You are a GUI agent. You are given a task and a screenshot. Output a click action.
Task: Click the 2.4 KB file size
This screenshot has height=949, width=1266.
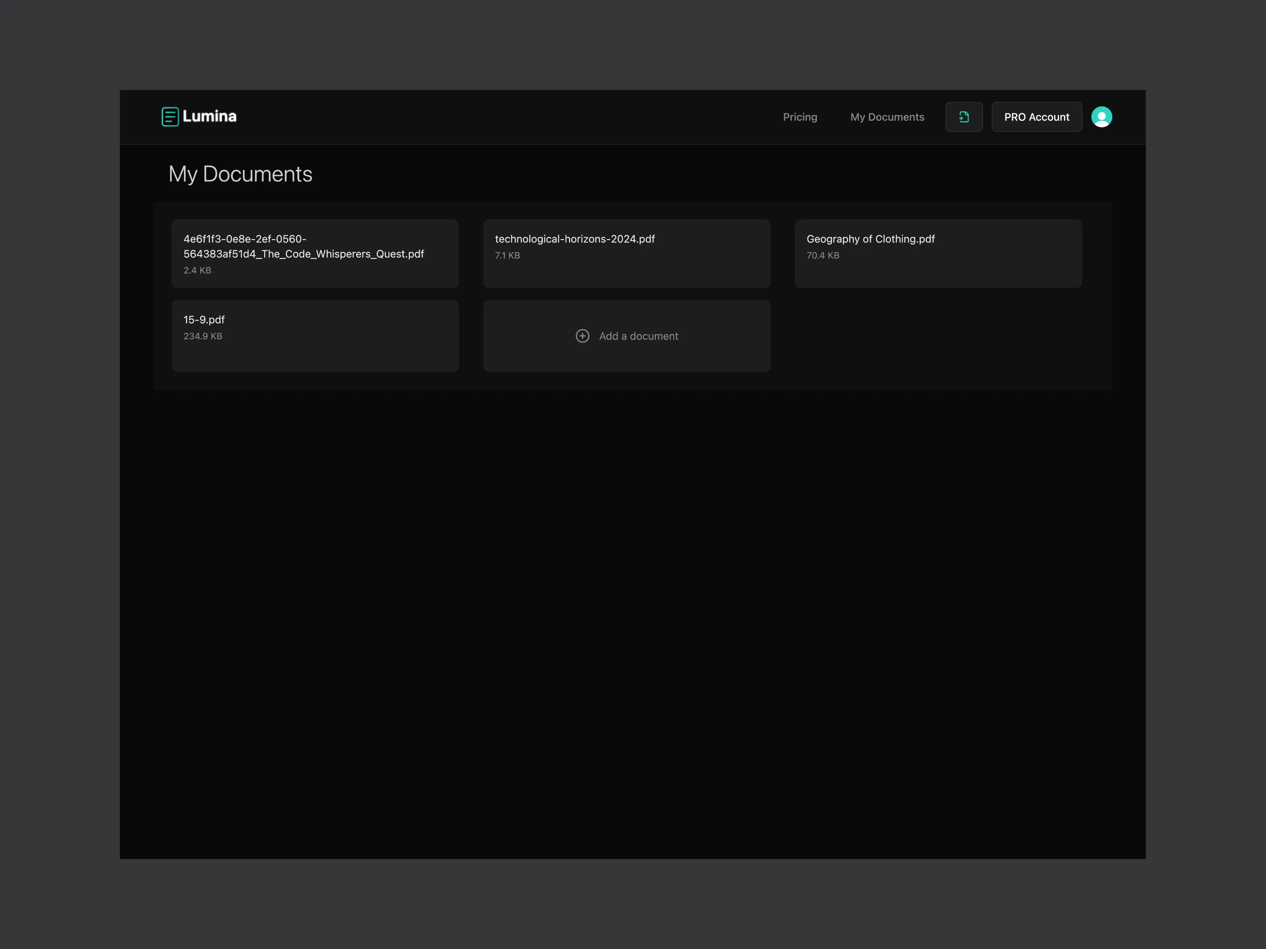pos(197,270)
